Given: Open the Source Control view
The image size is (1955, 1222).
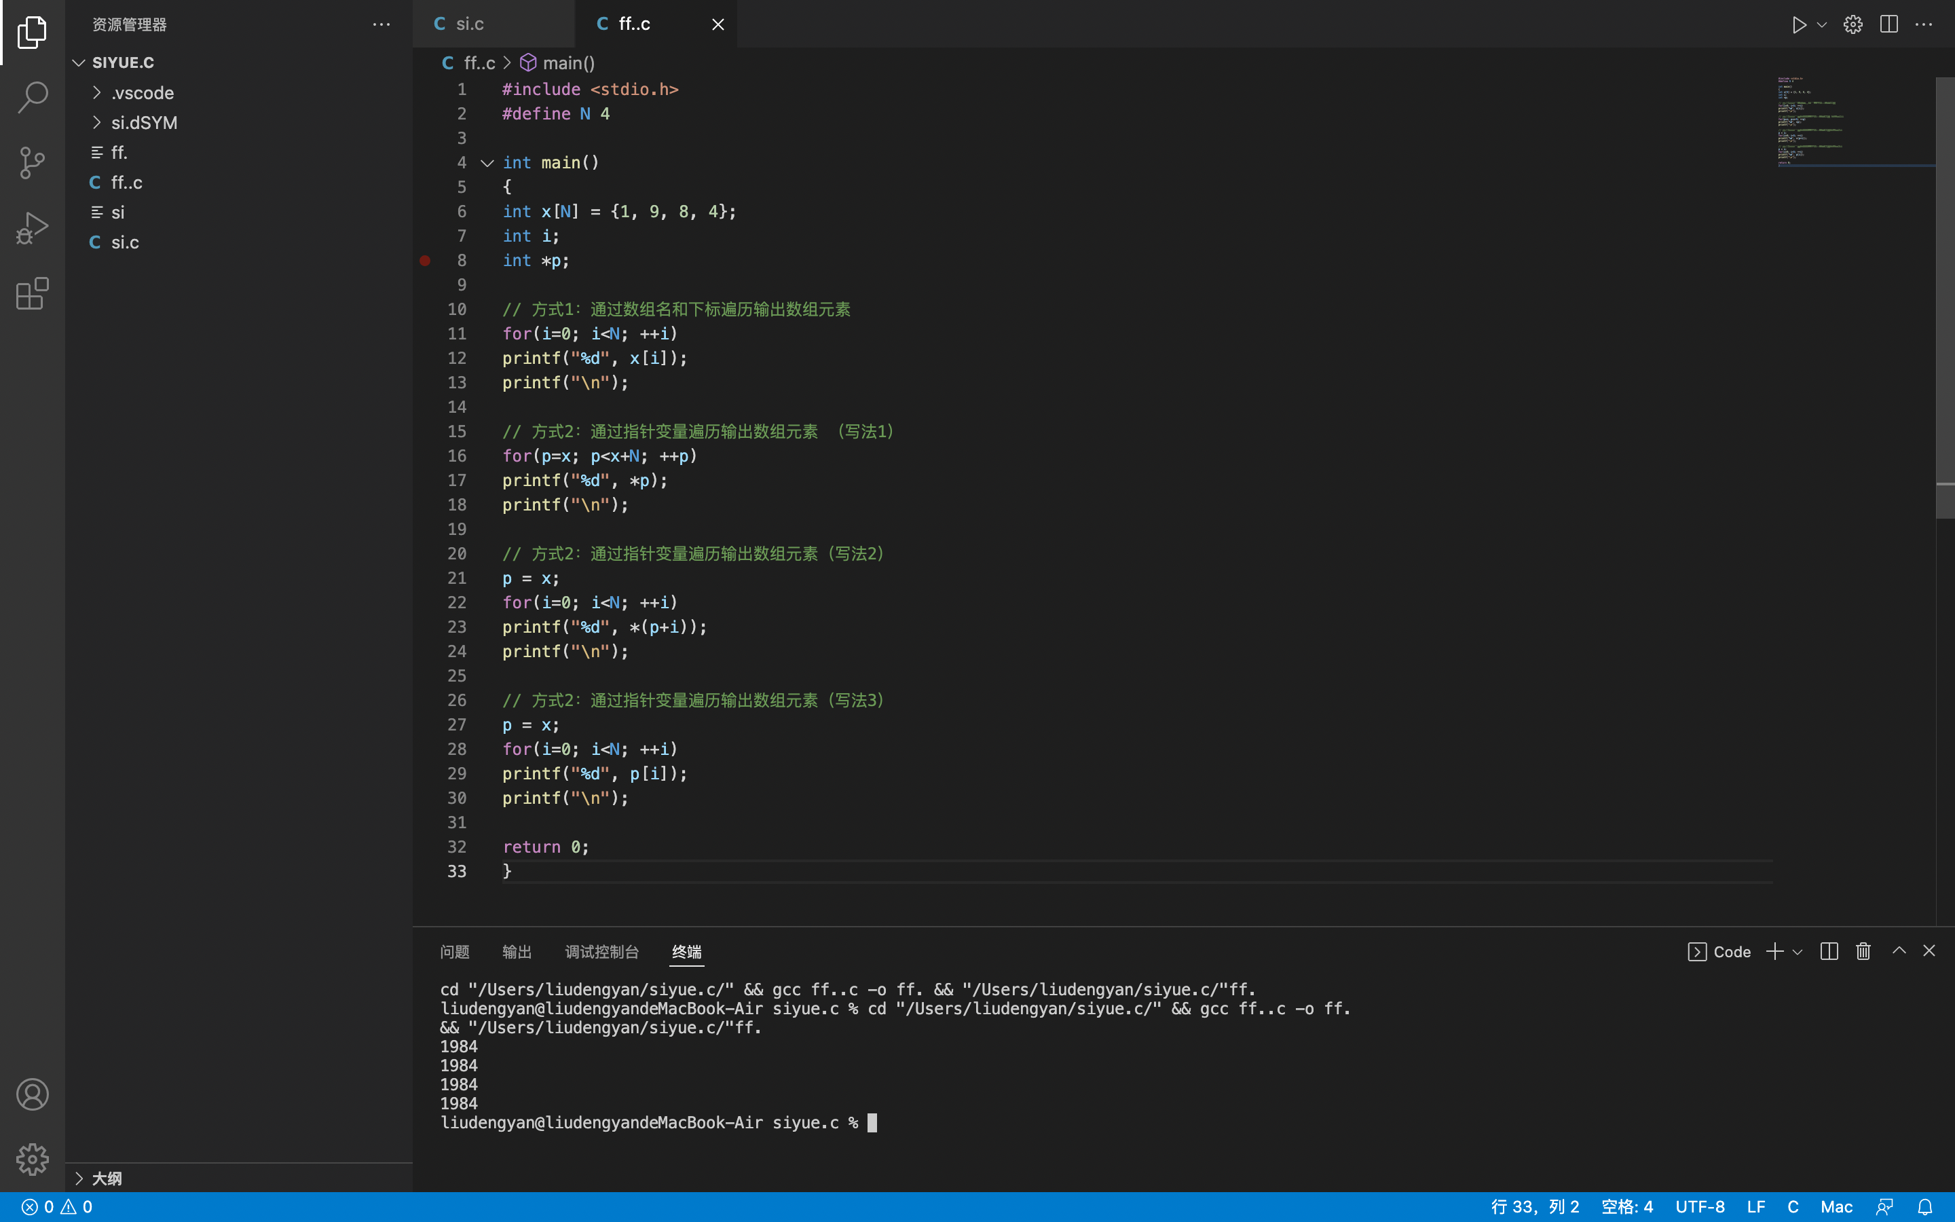Looking at the screenshot, I should tap(33, 162).
